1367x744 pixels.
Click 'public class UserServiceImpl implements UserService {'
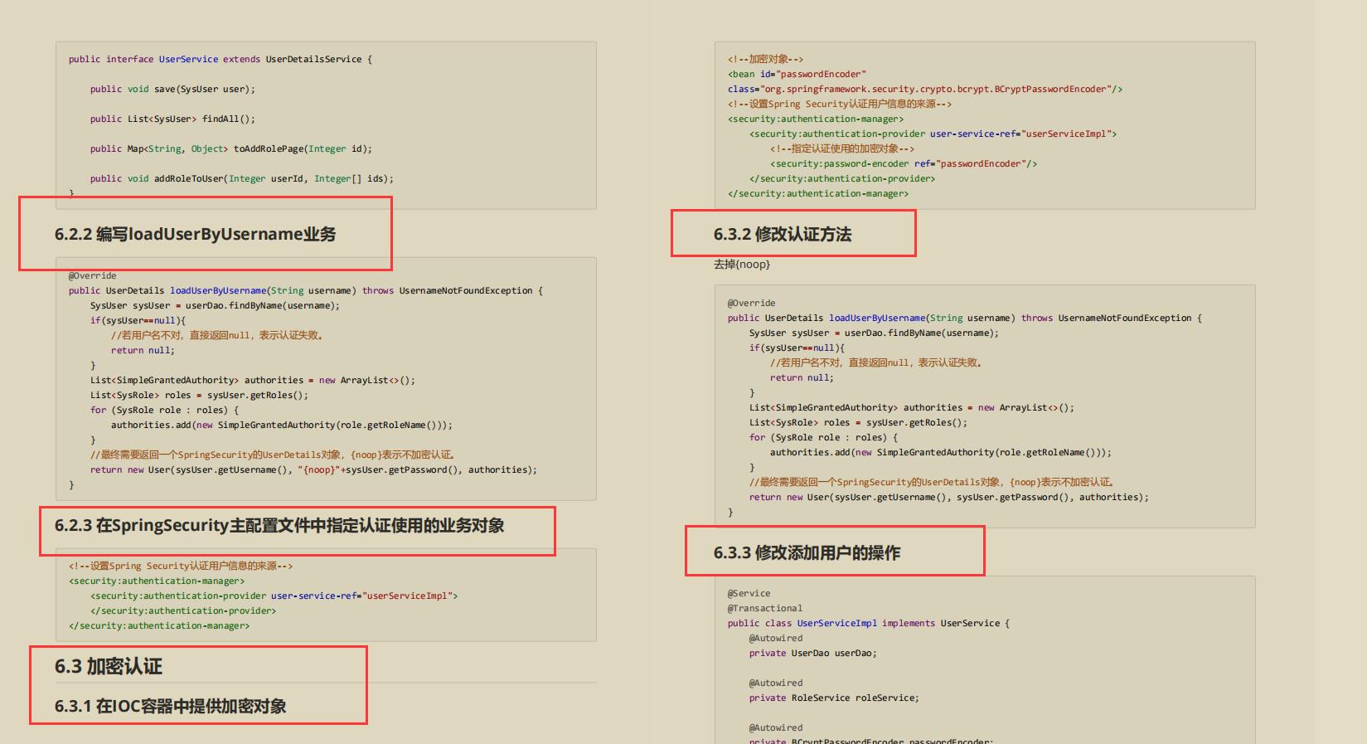coord(869,624)
